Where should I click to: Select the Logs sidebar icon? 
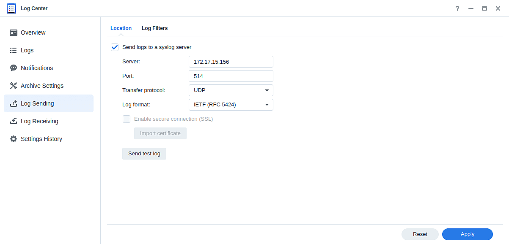pyautogui.click(x=13, y=50)
